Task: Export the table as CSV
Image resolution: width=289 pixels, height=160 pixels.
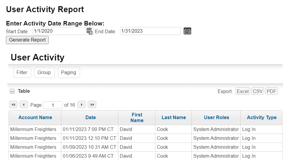Action: click(x=258, y=91)
